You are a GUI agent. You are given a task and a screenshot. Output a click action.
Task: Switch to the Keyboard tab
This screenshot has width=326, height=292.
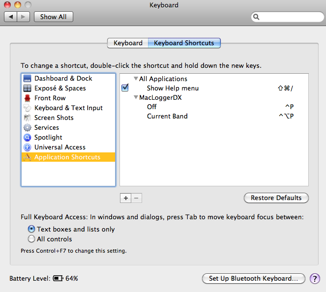pyautogui.click(x=128, y=43)
